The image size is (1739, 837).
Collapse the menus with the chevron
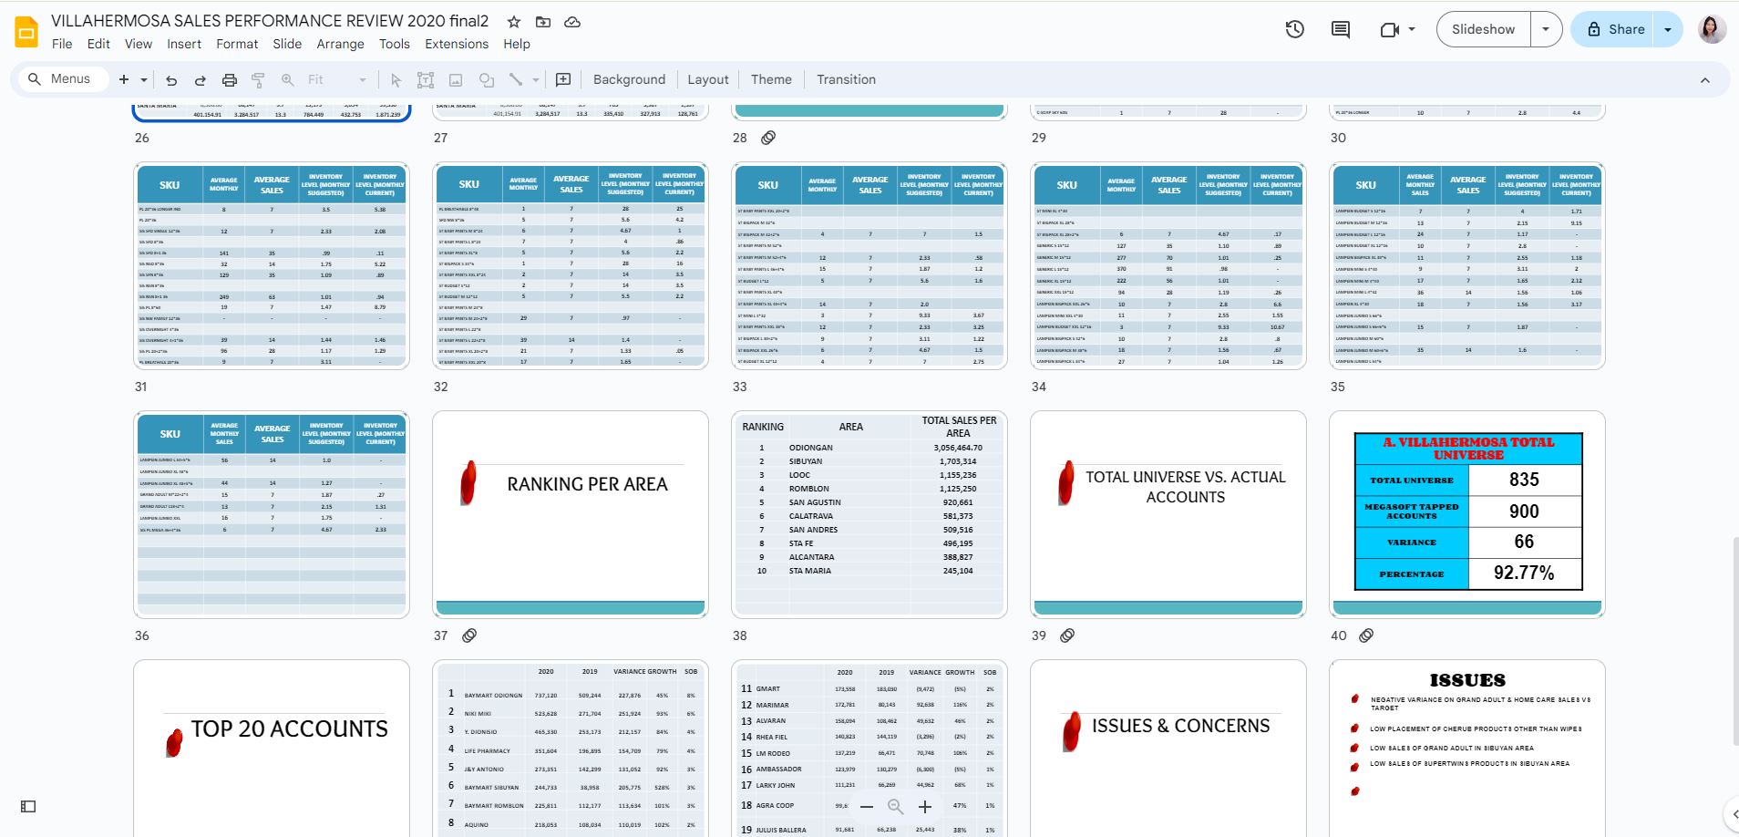[x=1705, y=80]
